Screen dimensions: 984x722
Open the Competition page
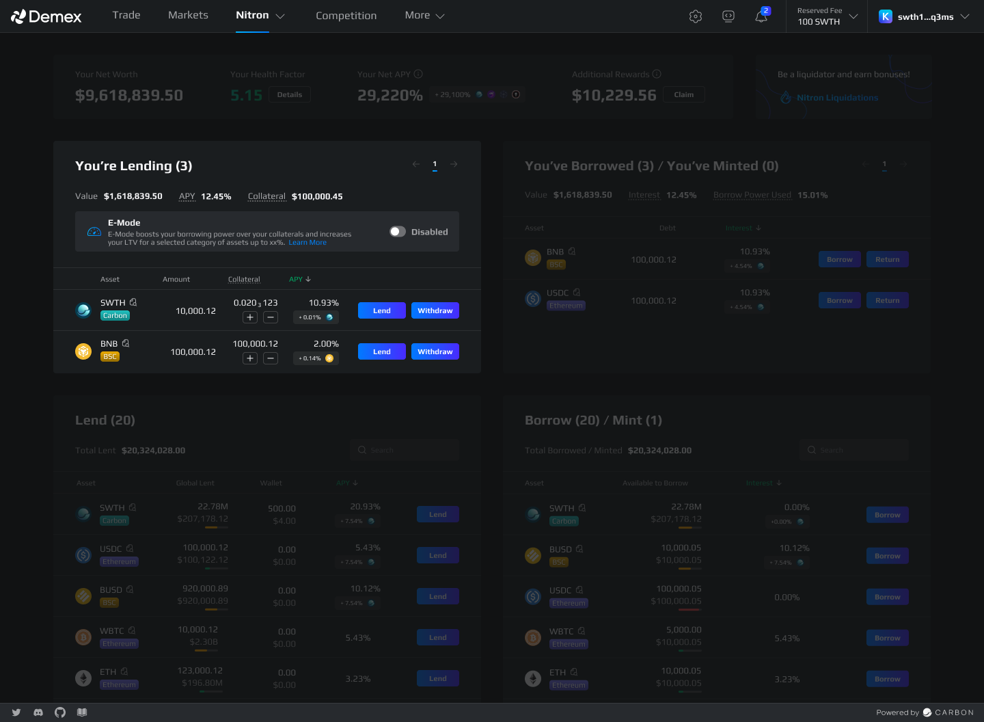pos(346,16)
